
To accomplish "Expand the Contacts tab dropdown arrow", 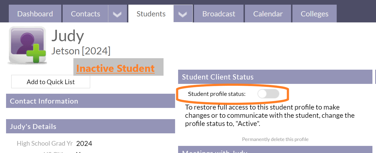I will pyautogui.click(x=117, y=14).
